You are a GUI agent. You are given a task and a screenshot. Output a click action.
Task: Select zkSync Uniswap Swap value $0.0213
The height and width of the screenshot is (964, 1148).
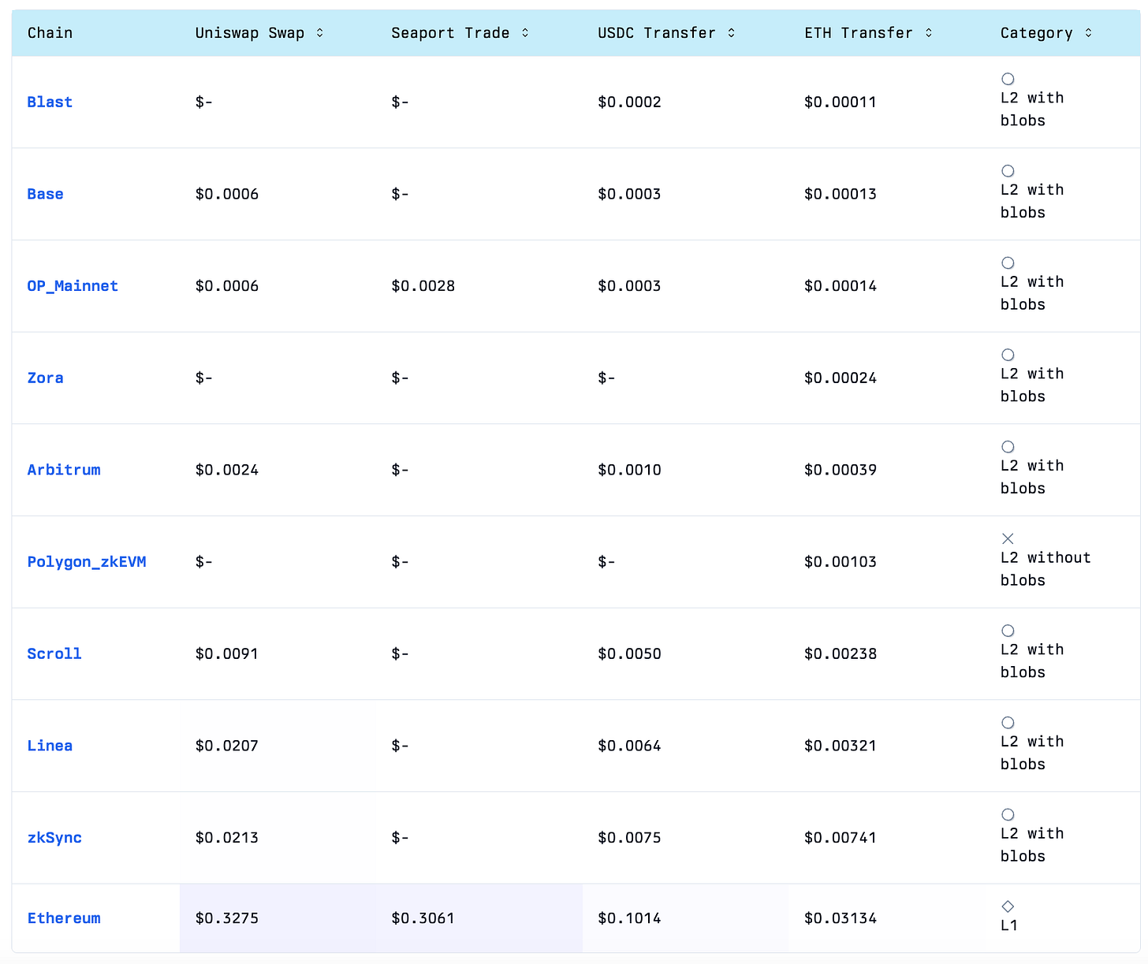coord(227,838)
